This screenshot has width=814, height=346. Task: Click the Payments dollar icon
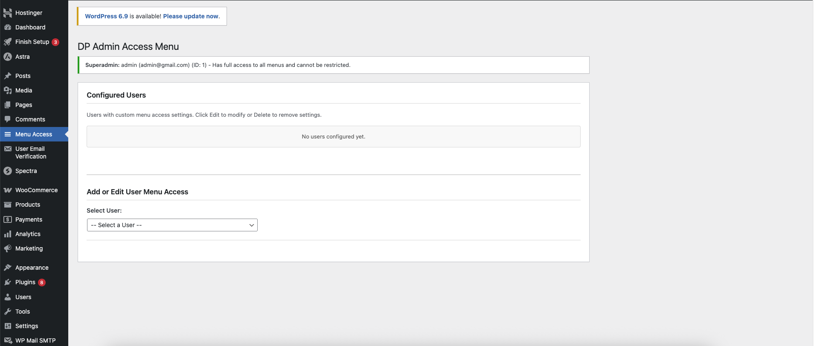pyautogui.click(x=8, y=219)
